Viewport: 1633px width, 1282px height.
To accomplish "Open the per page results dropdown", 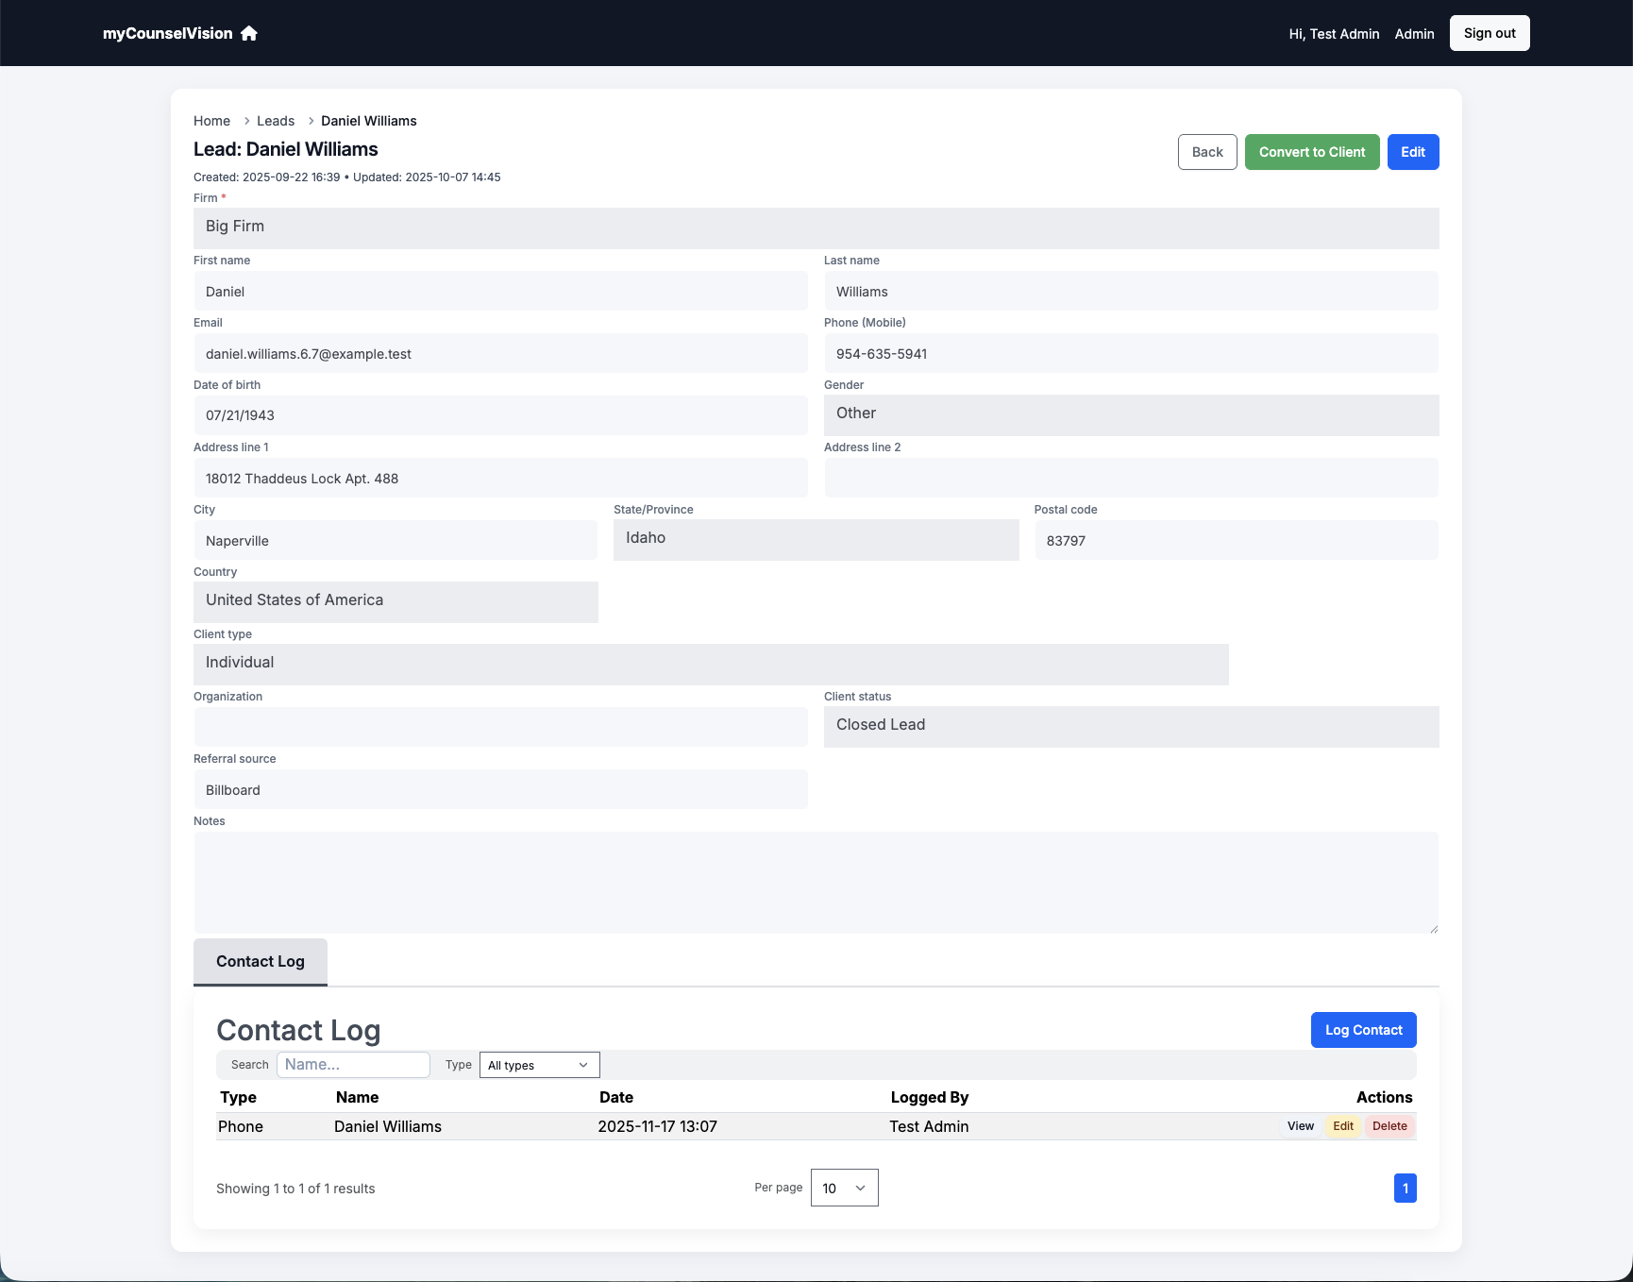I will click(843, 1188).
